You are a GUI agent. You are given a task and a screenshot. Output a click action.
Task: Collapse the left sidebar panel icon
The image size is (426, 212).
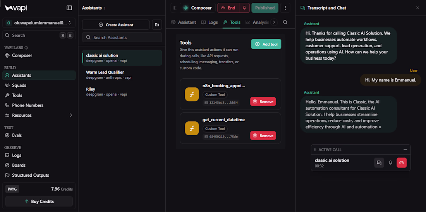[x=69, y=8]
